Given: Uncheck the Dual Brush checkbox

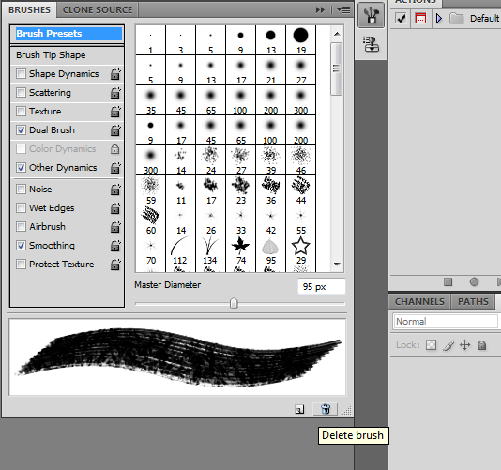Looking at the screenshot, I should 21,130.
